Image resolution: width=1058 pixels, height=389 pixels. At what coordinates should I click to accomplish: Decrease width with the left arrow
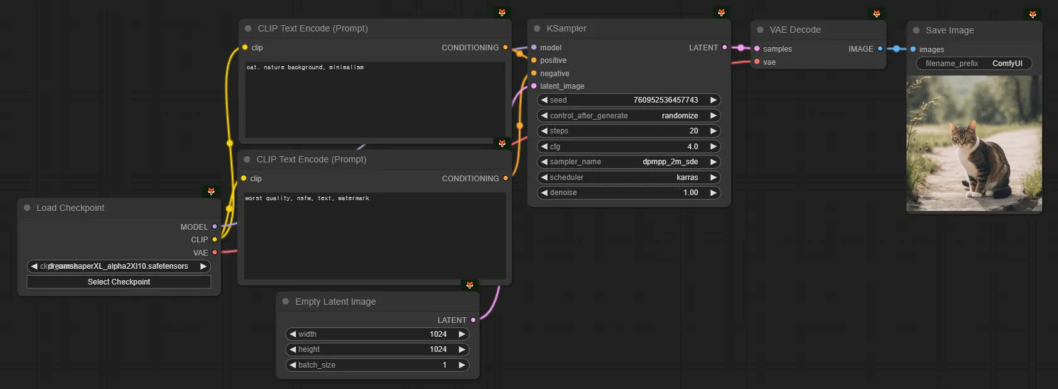[293, 334]
